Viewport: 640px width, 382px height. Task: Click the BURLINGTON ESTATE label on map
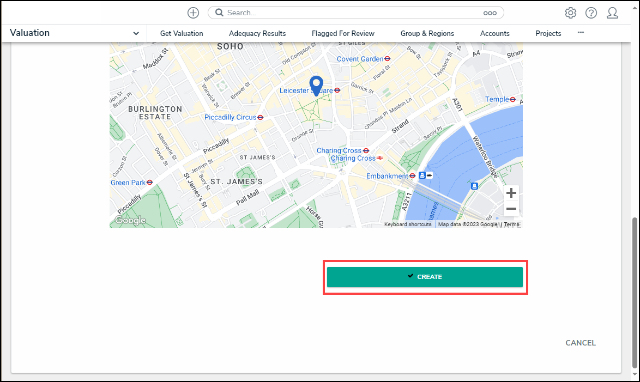tap(155, 113)
